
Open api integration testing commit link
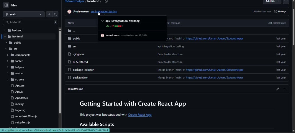104,12
